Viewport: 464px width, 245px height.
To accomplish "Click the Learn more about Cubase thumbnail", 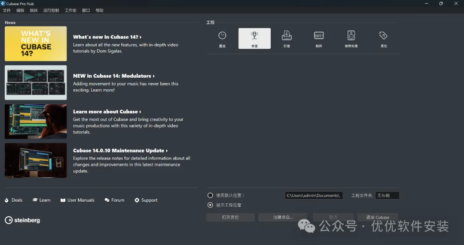I will tap(36, 121).
